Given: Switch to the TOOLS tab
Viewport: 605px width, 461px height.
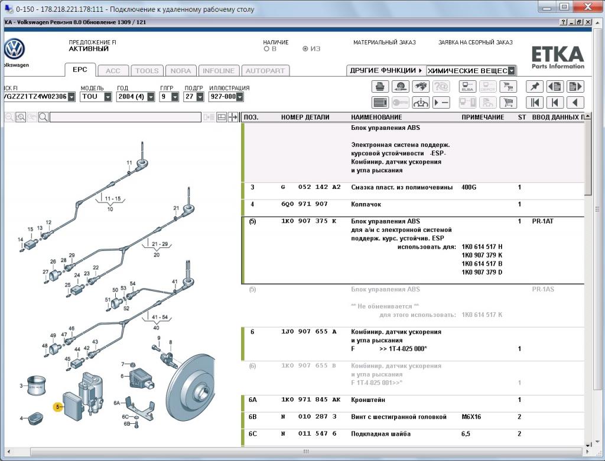Looking at the screenshot, I should [147, 71].
